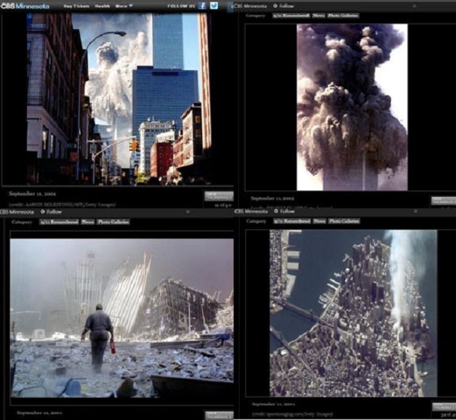Screen dimensions: 456x420
Task: Click the Facebook icon in the header
Action: (203, 6)
